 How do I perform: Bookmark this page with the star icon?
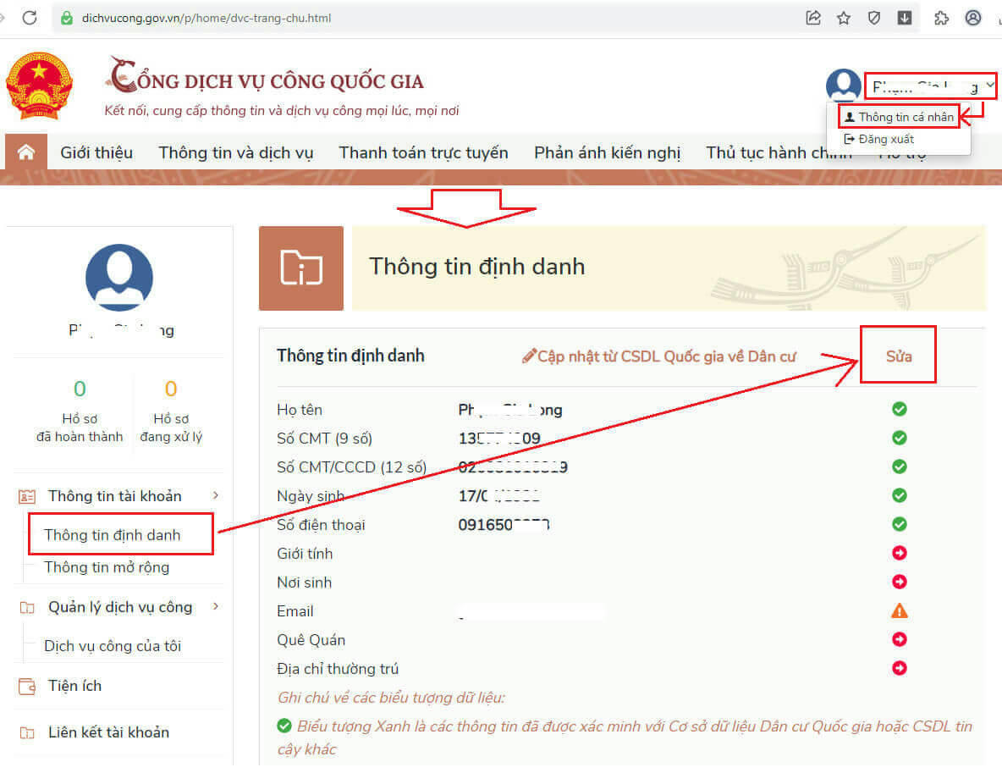[844, 18]
